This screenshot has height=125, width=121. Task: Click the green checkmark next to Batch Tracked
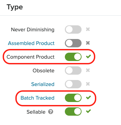tap(89, 98)
